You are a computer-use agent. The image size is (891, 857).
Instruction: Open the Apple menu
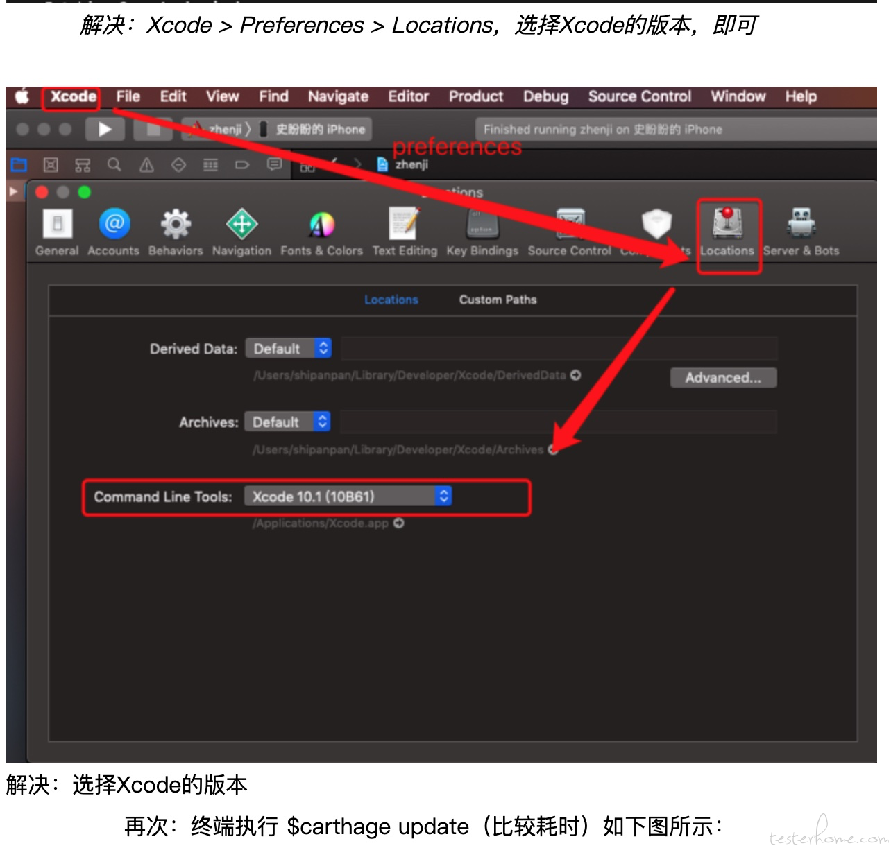point(22,96)
